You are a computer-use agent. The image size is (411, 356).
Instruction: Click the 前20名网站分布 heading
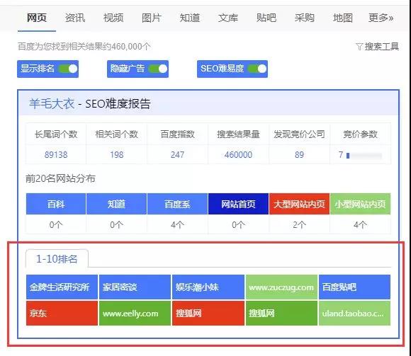[x=60, y=178]
